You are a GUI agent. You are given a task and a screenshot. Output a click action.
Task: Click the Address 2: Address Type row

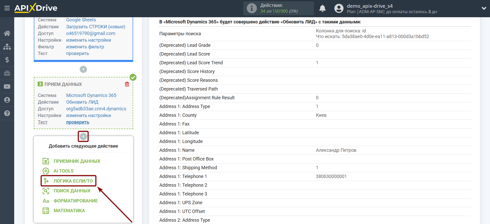[314, 220]
